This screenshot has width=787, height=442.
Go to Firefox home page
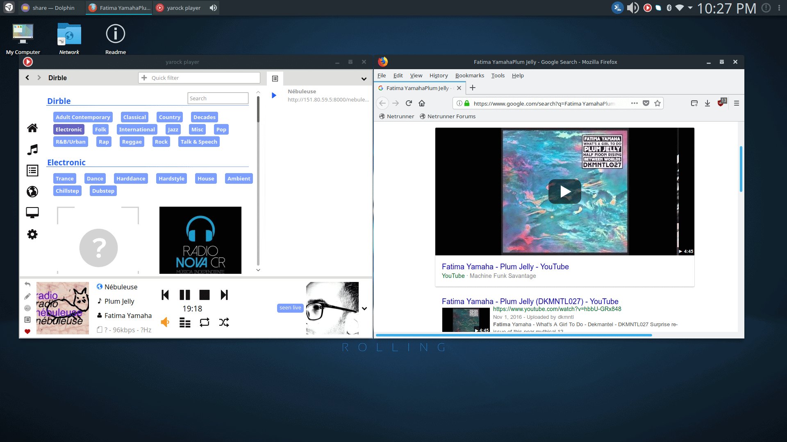click(x=422, y=103)
